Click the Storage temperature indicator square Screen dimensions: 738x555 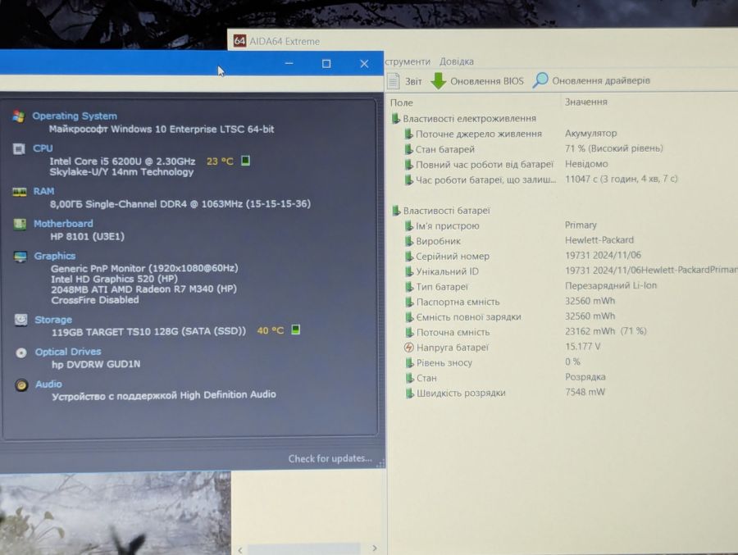pos(295,330)
